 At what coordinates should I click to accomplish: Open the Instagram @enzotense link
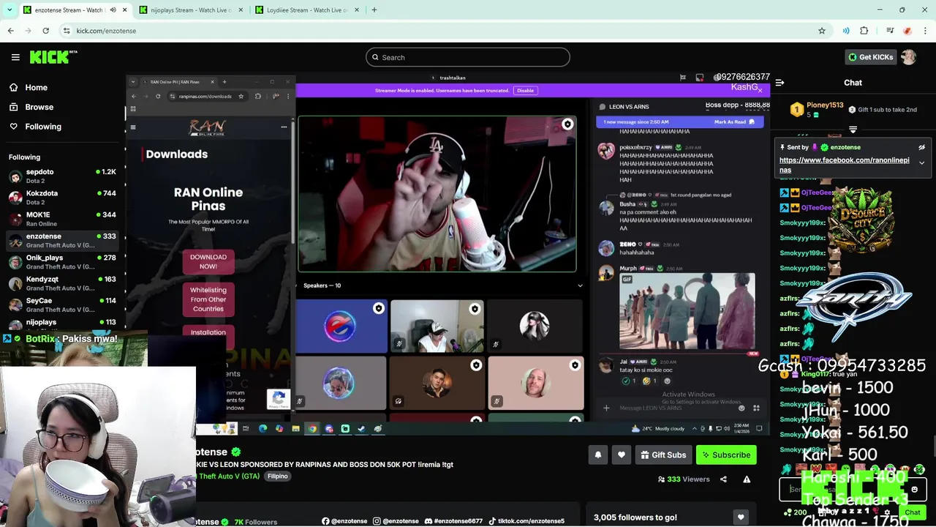(396, 521)
